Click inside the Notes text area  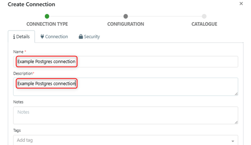pyautogui.click(x=125, y=115)
